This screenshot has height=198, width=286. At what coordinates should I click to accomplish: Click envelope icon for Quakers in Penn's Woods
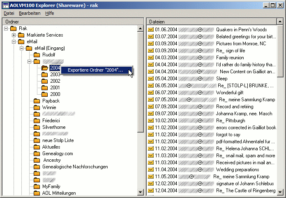[x=151, y=30]
